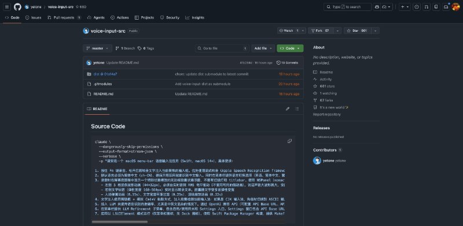Fork this repository with Fork button
The width and height of the screenshot is (463, 226).
[321, 31]
